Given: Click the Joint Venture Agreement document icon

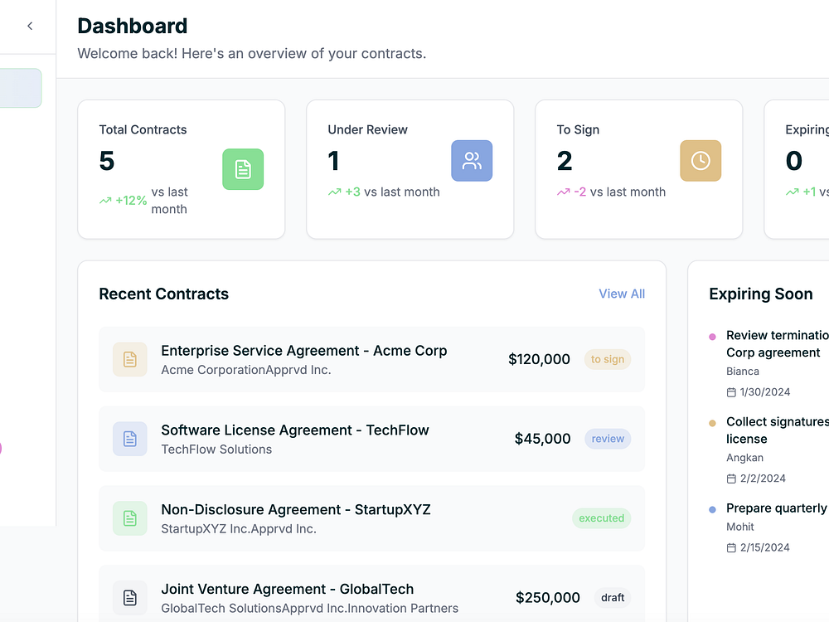Looking at the screenshot, I should tap(130, 598).
